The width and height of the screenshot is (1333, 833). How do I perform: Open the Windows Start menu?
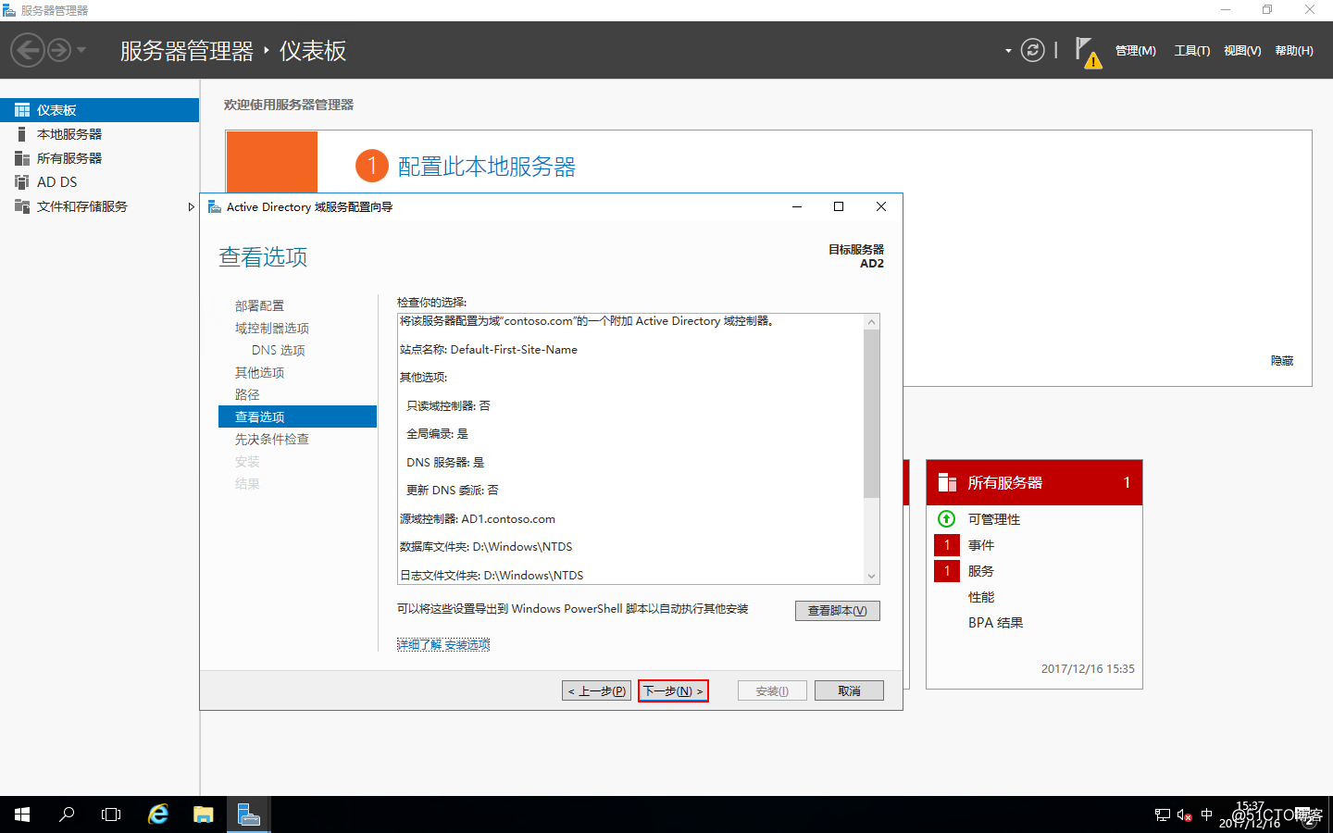click(x=22, y=814)
